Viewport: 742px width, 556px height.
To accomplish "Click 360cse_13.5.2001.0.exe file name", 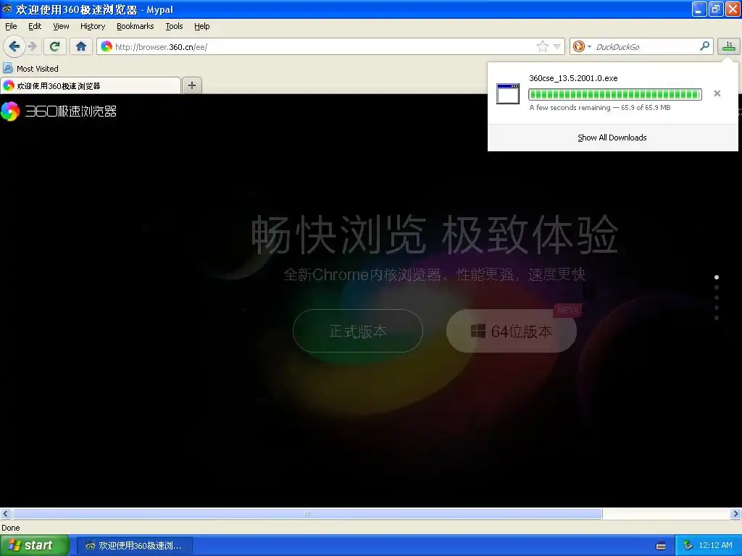I will pos(573,78).
